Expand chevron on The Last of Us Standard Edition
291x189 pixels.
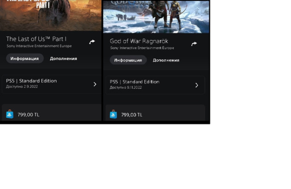[x=95, y=84]
